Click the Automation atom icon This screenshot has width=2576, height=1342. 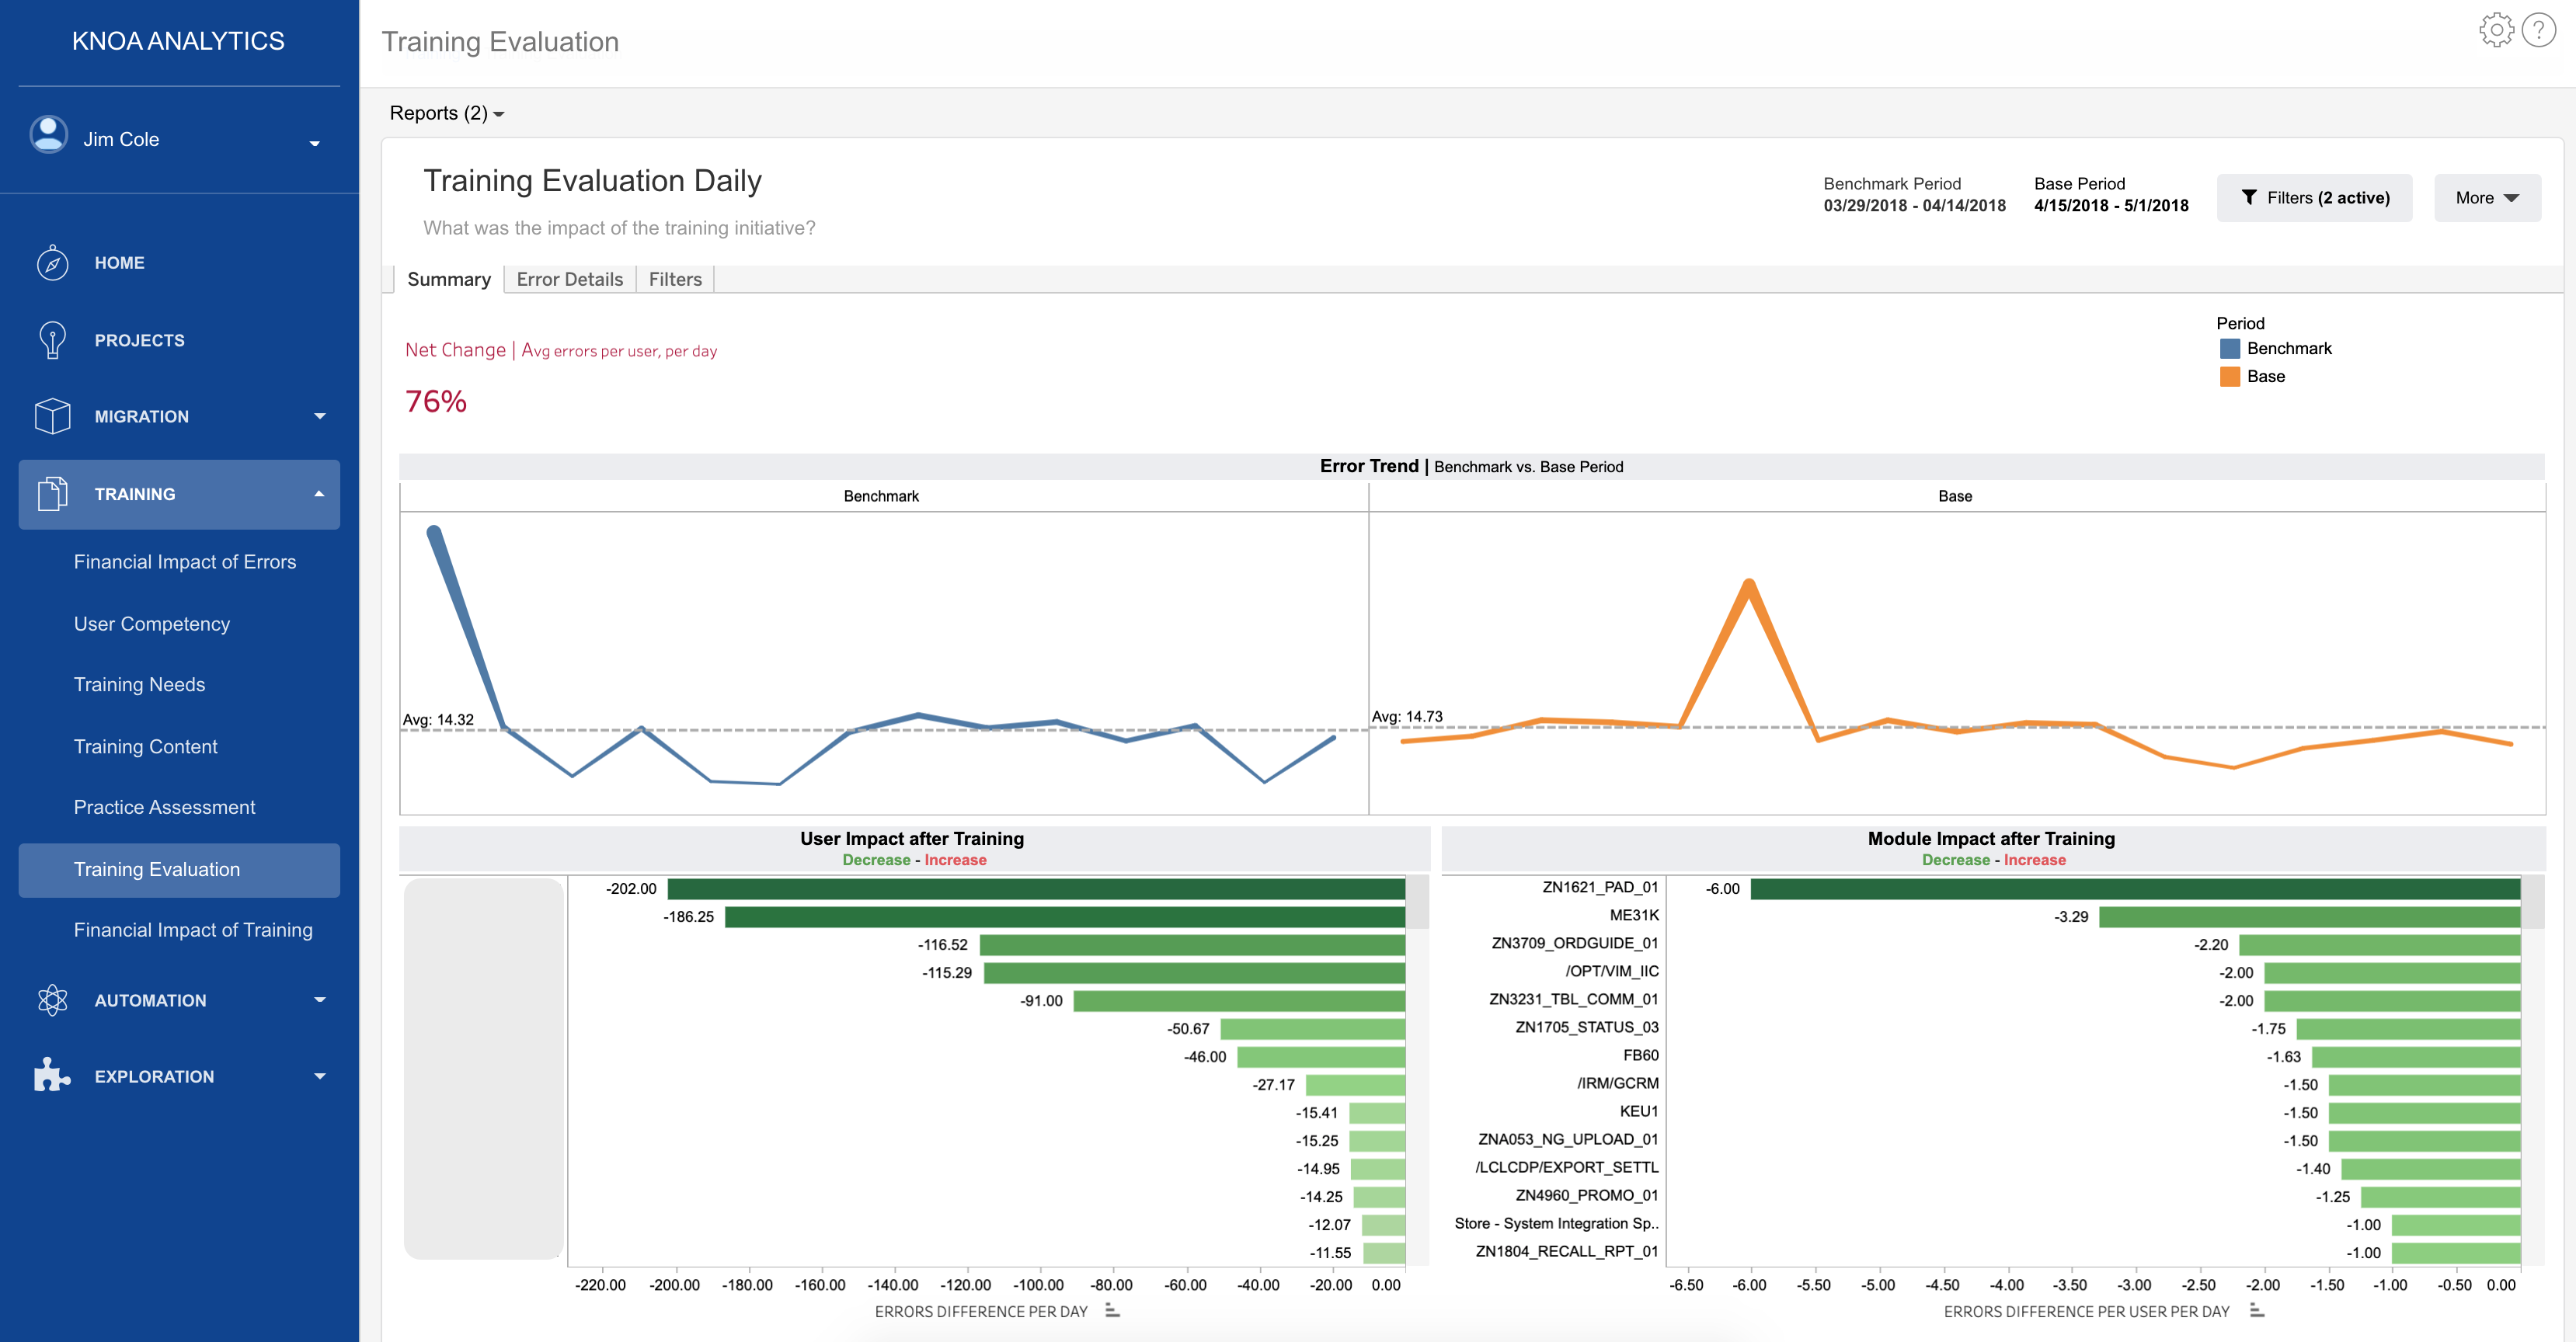point(52,1000)
